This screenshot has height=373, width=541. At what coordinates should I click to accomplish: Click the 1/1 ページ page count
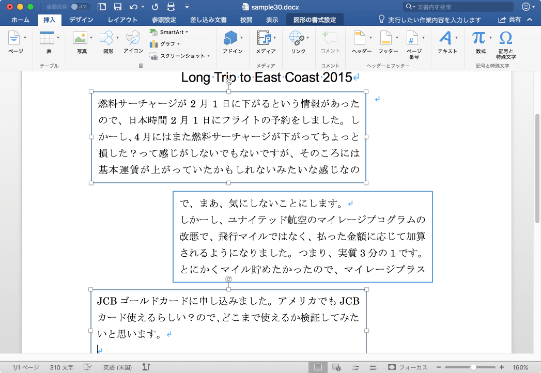click(25, 367)
